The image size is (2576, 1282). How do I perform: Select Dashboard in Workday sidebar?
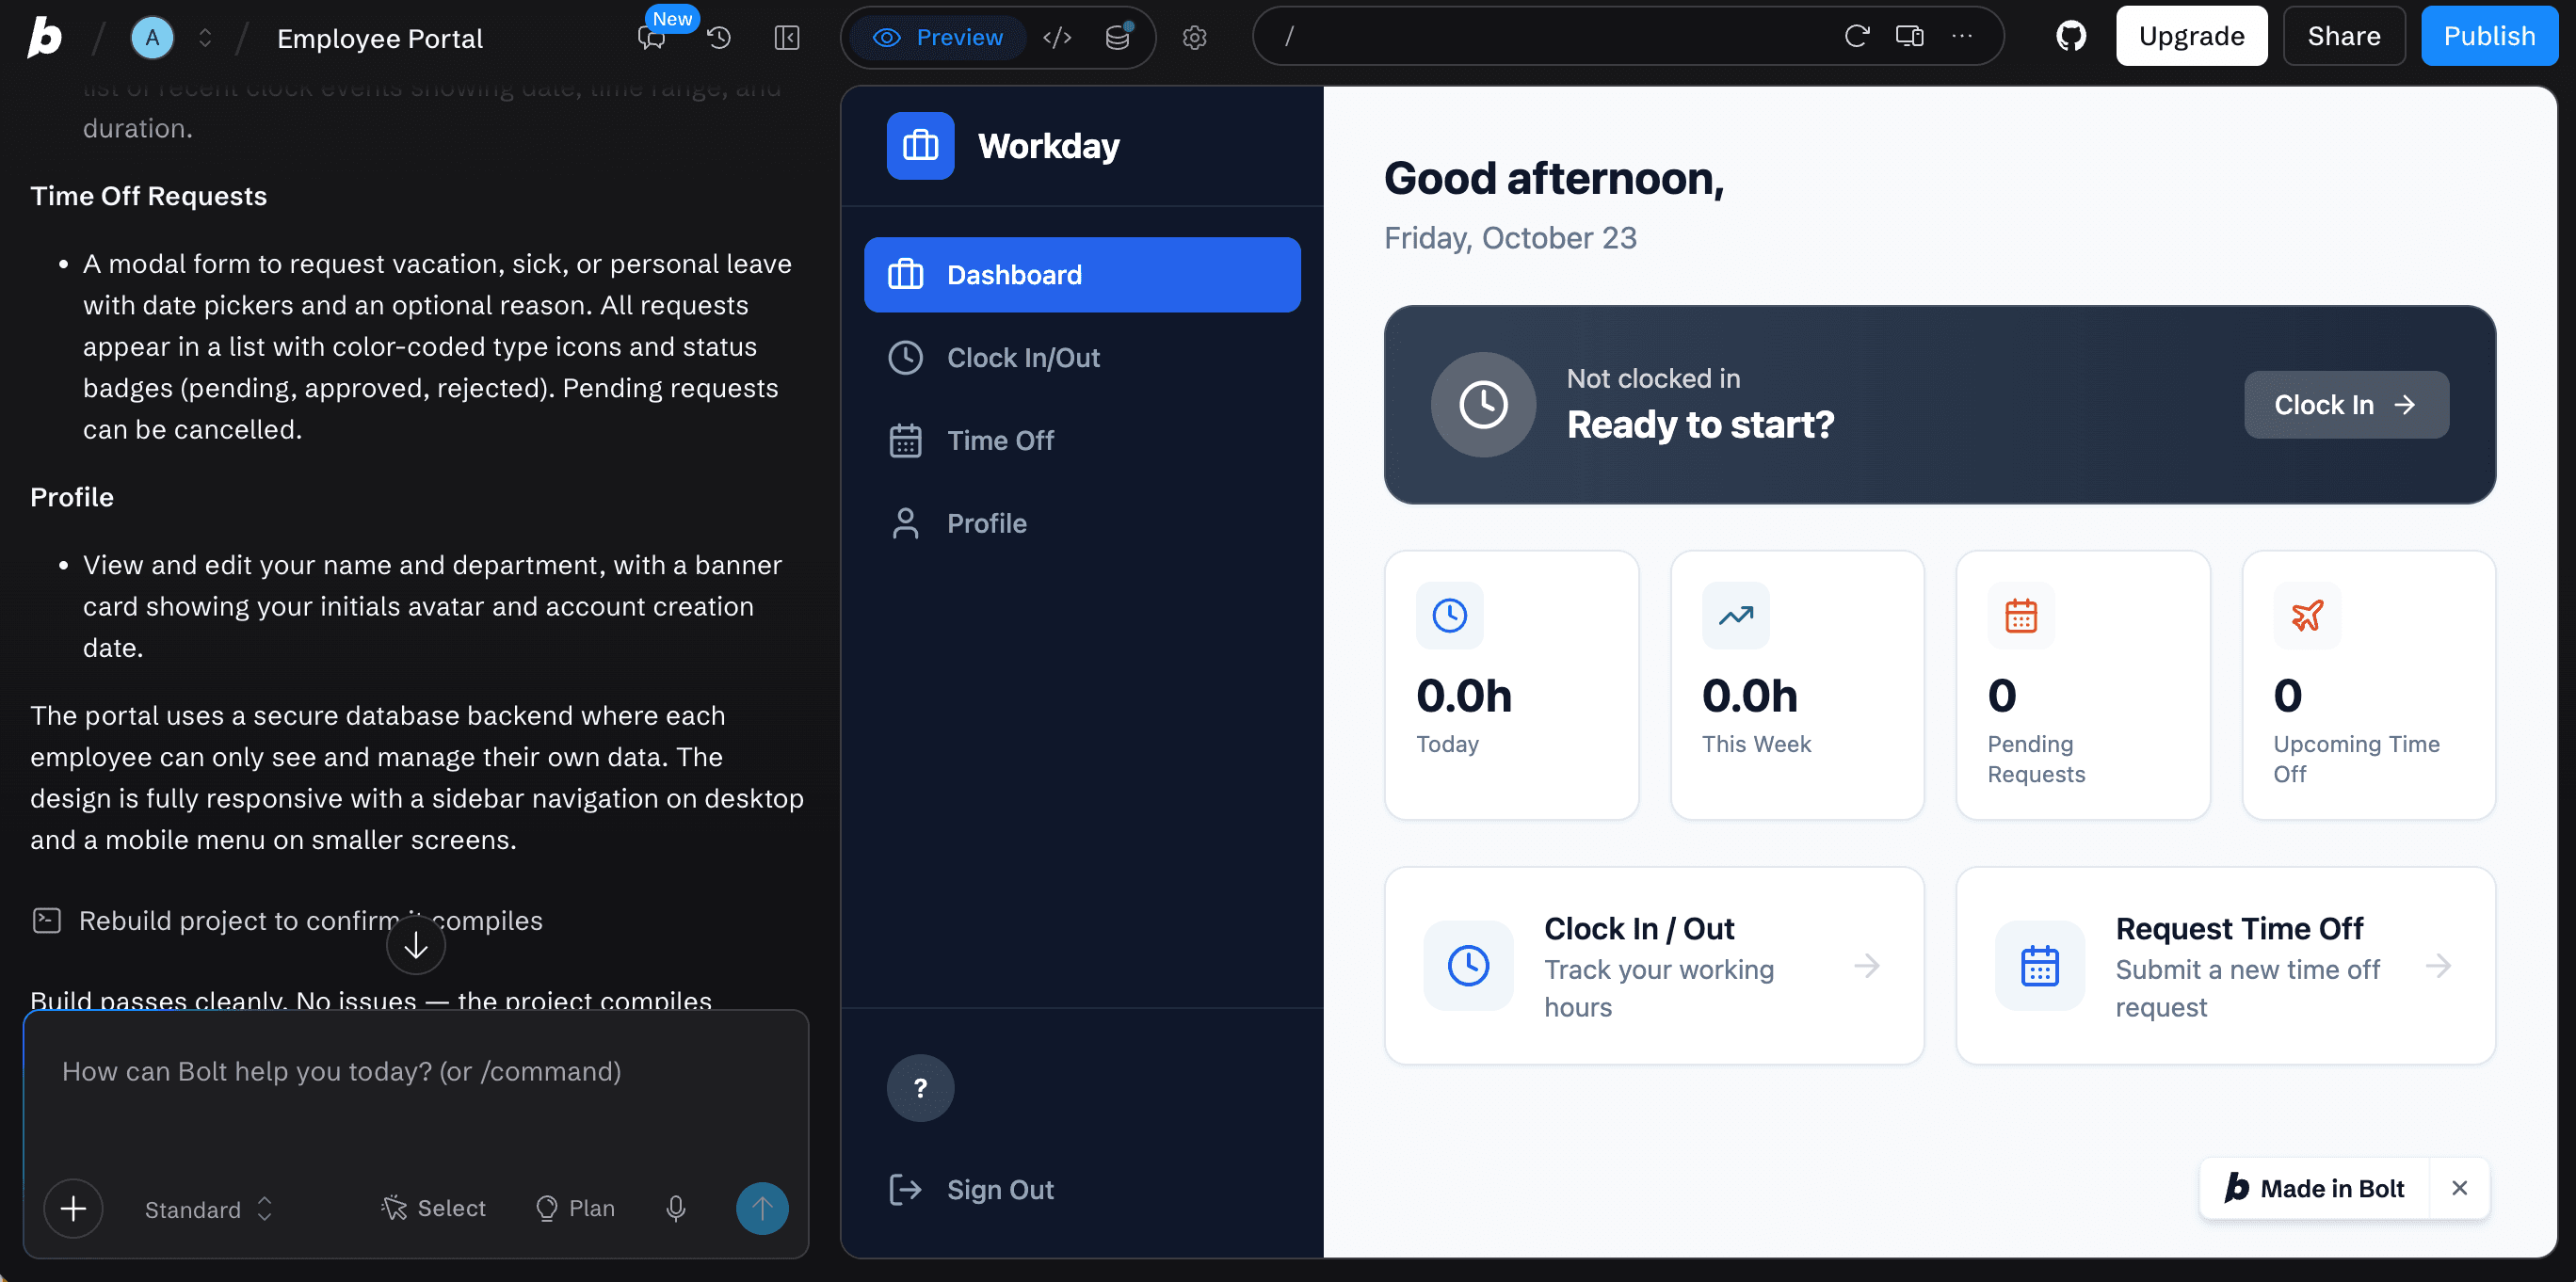coord(1082,275)
